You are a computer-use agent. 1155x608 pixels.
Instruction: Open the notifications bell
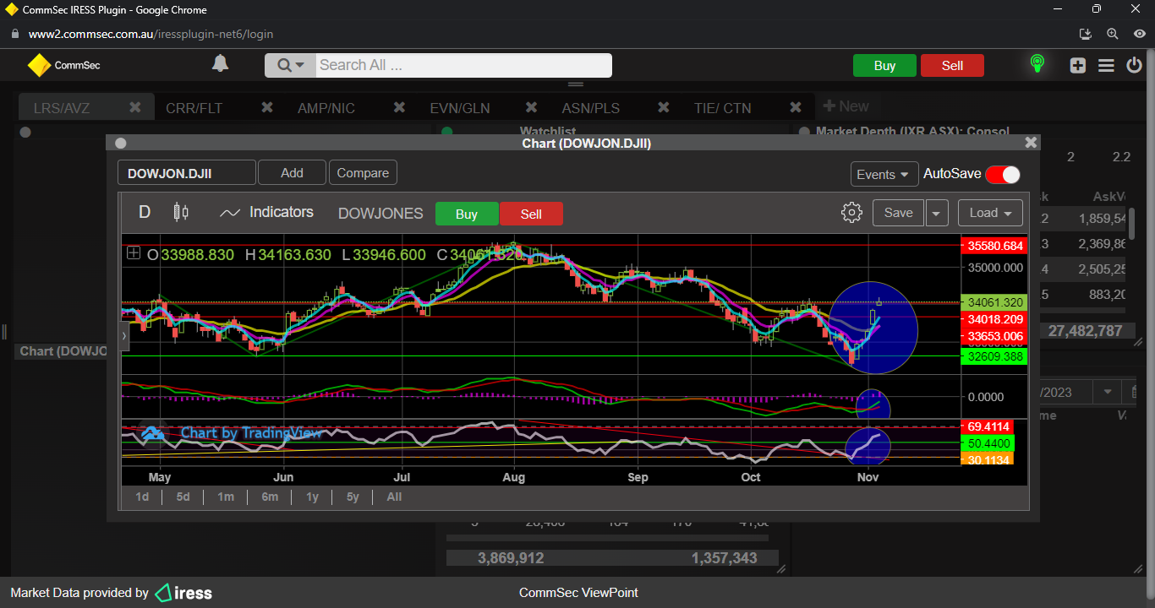click(220, 63)
